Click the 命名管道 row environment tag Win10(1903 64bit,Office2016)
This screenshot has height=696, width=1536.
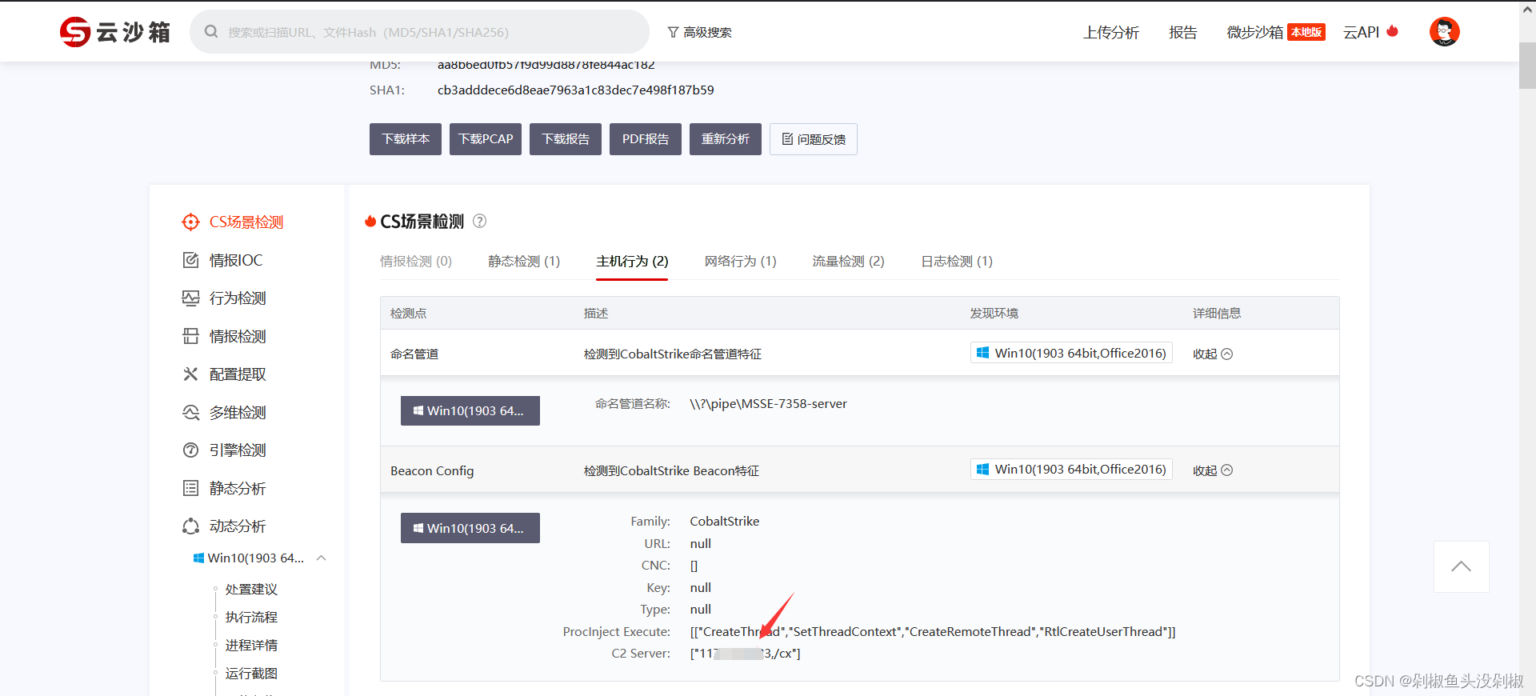coord(1071,354)
